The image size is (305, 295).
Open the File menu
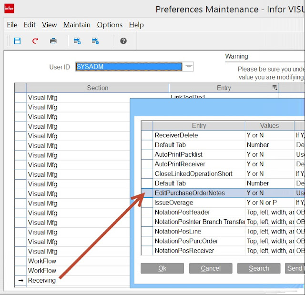pyautogui.click(x=12, y=25)
